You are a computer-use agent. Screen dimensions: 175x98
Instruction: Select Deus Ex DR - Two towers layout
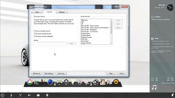click(x=89, y=32)
